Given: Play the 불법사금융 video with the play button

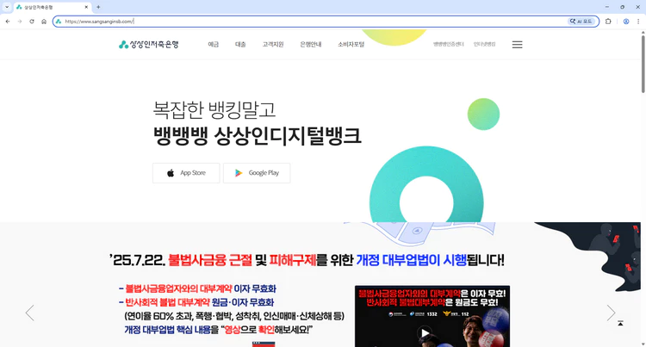Looking at the screenshot, I should pos(425,333).
